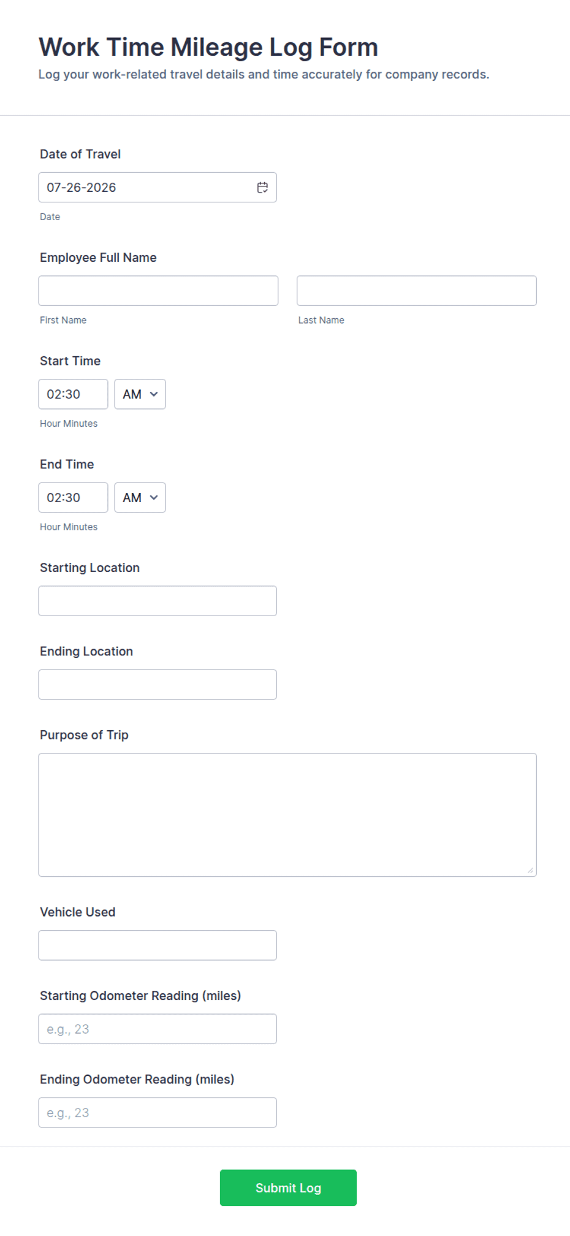Focus the Starting Odometer Reading input
Image resolution: width=570 pixels, height=1236 pixels.
[158, 1029]
